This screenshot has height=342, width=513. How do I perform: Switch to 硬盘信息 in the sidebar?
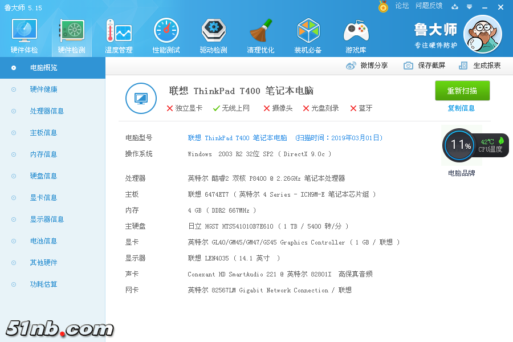[x=43, y=176]
